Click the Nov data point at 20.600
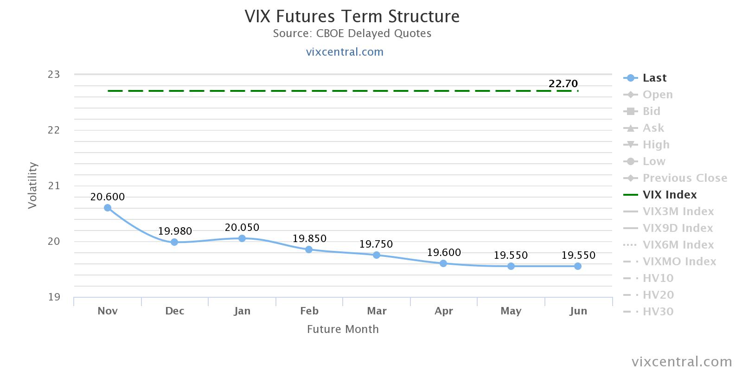The image size is (742, 371). click(108, 208)
